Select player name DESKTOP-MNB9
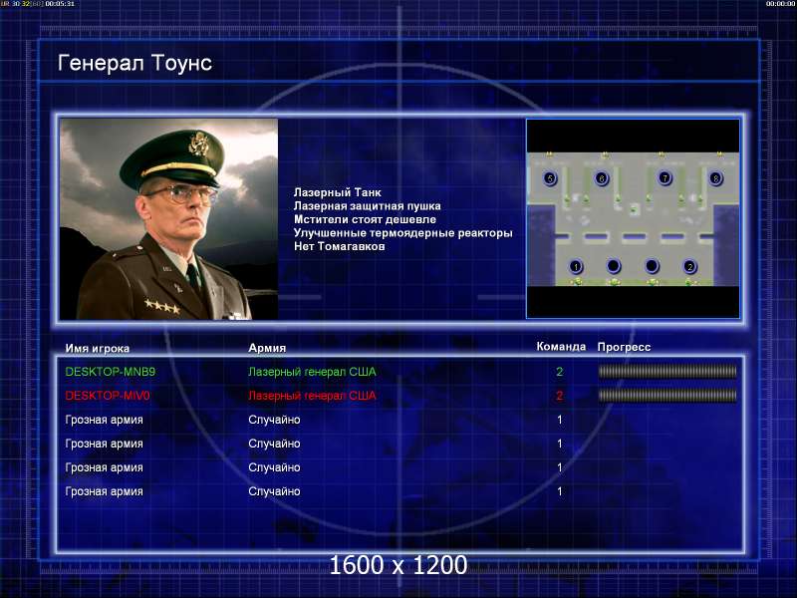 click(x=111, y=372)
